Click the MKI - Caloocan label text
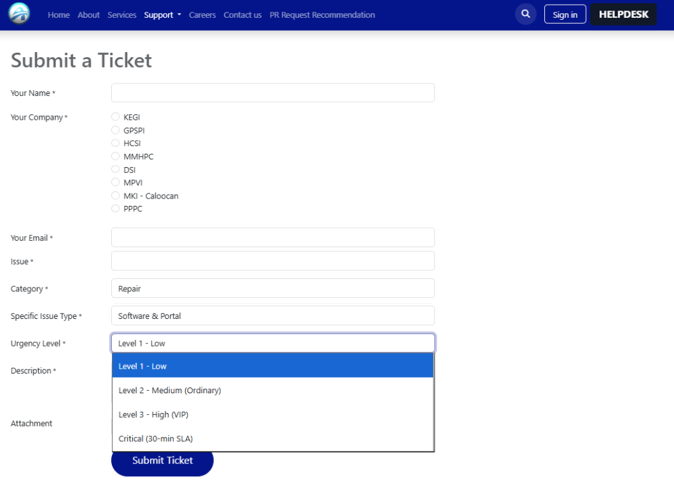This screenshot has width=674, height=486. pyautogui.click(x=151, y=196)
